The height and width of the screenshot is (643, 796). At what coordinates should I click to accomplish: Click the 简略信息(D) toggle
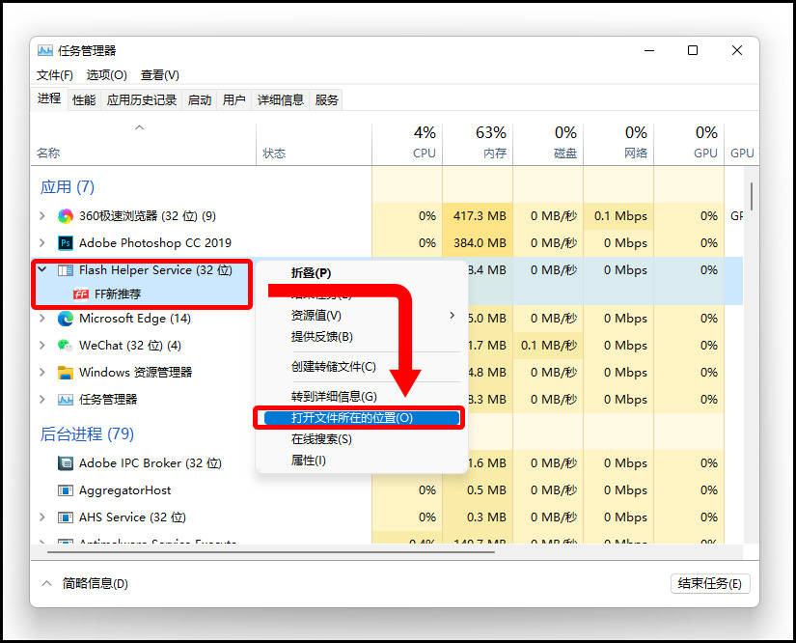pyautogui.click(x=85, y=583)
